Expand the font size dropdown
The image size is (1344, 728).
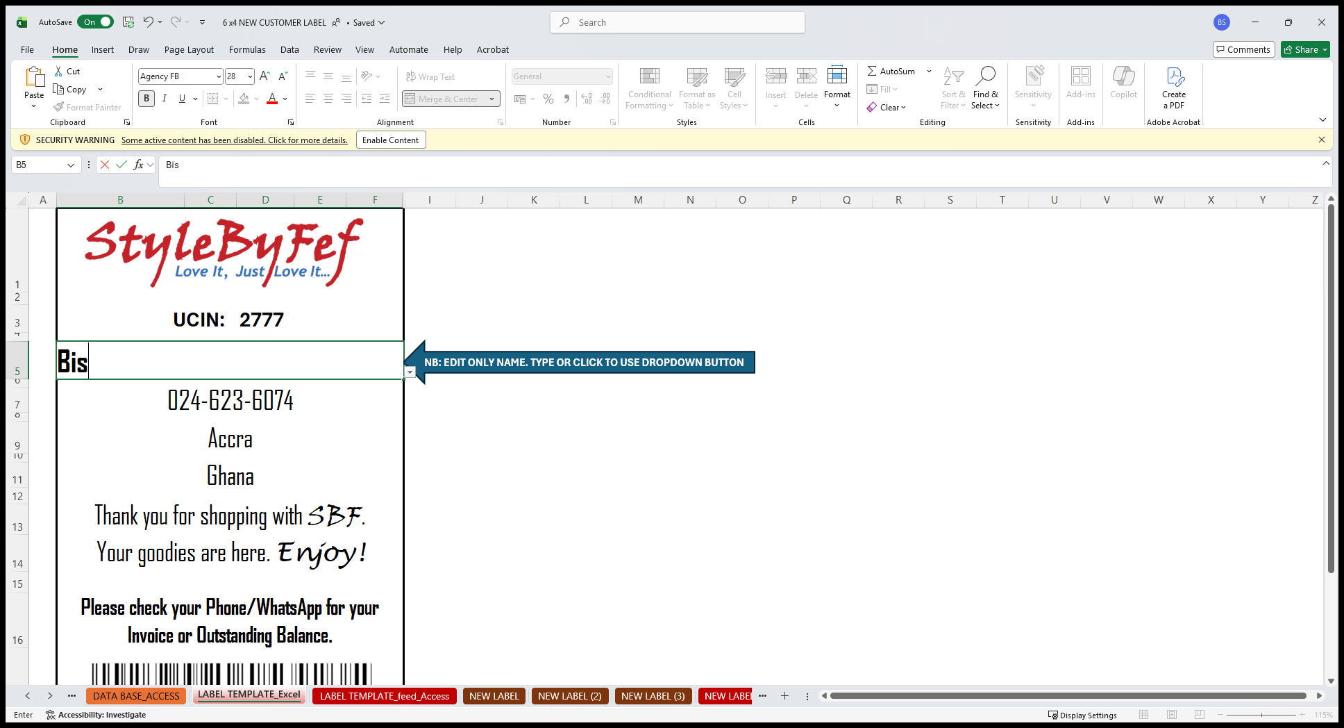click(250, 76)
